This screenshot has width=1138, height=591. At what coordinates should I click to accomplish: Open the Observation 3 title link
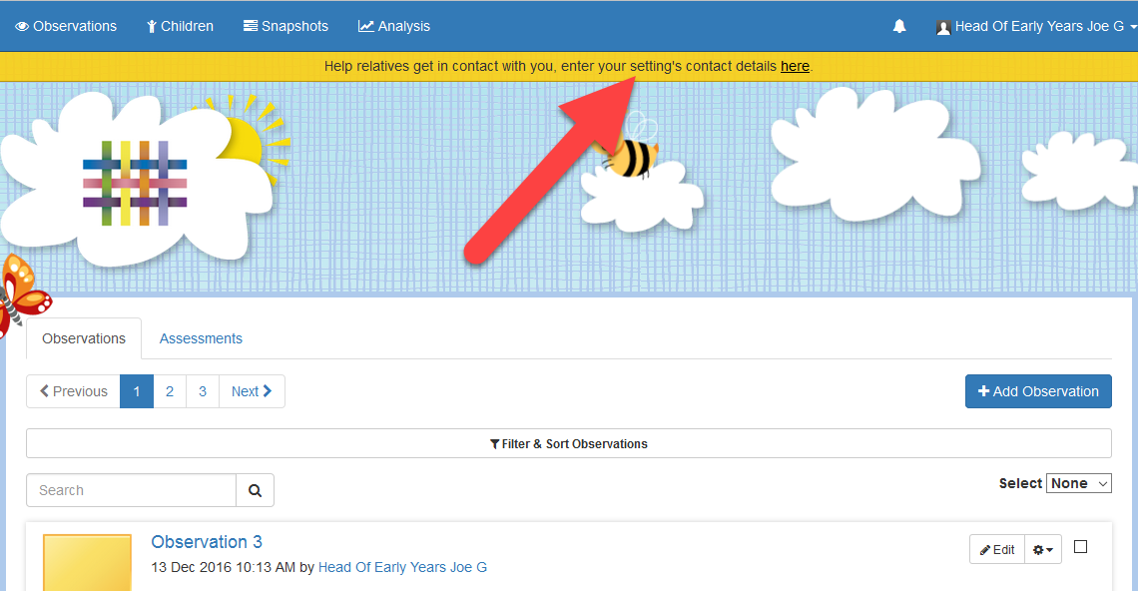tap(206, 542)
